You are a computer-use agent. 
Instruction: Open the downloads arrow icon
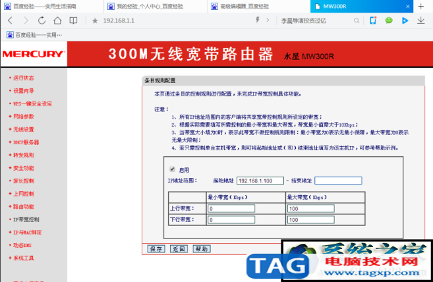[421, 20]
